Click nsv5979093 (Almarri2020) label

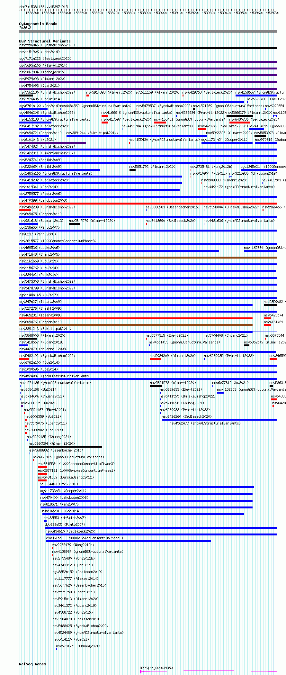(42, 79)
